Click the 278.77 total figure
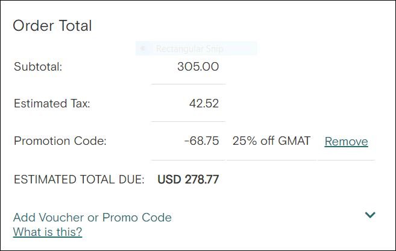Screen dimensions: 396x251 point(202,179)
